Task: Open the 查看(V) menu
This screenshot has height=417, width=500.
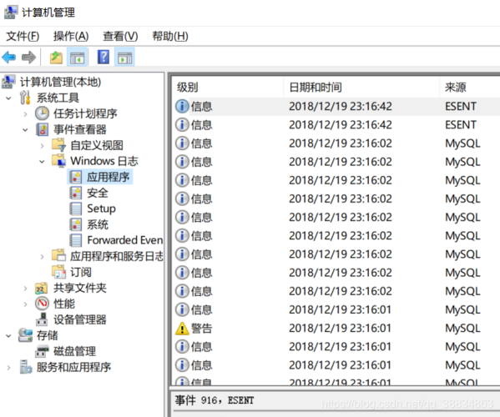Action: [x=120, y=36]
